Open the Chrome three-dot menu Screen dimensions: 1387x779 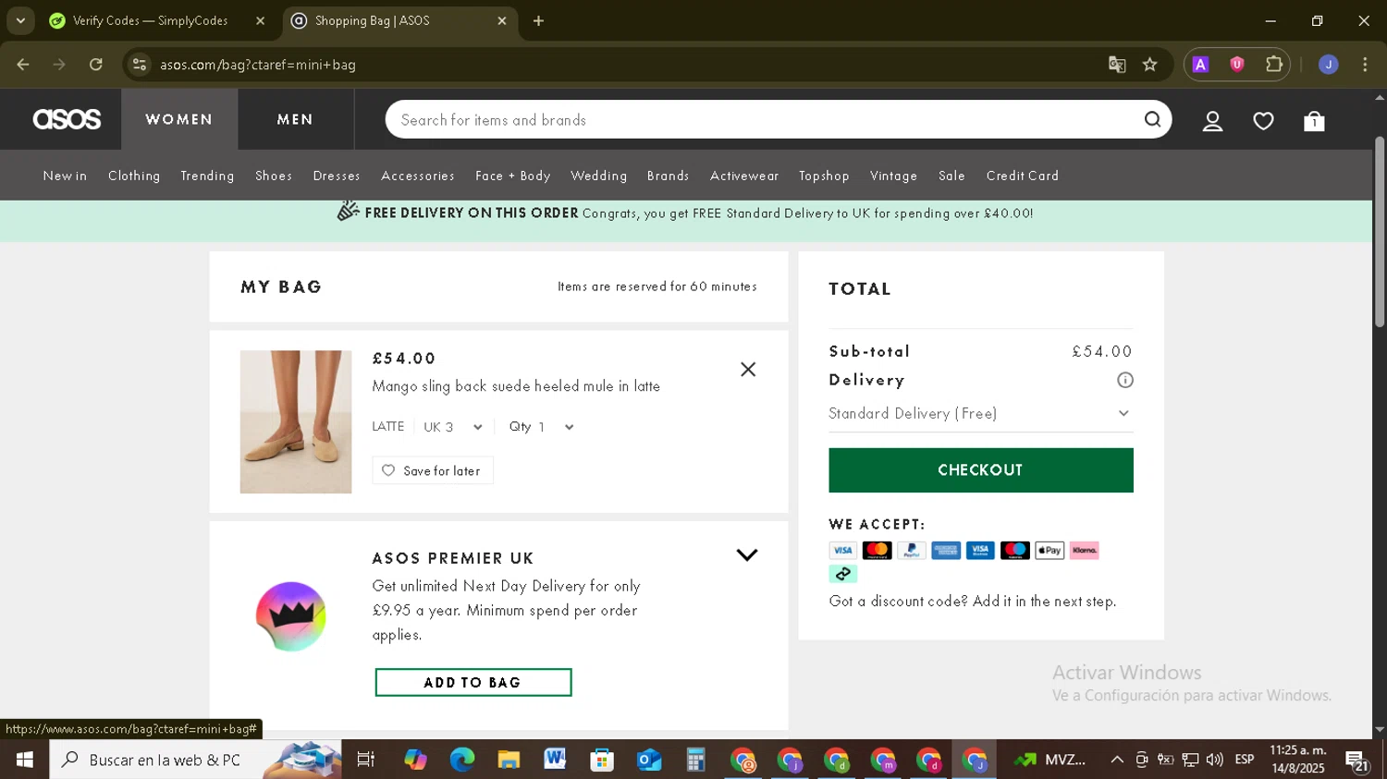(x=1365, y=65)
